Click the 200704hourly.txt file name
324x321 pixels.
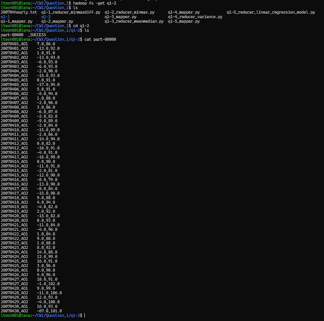[x=19, y=12]
